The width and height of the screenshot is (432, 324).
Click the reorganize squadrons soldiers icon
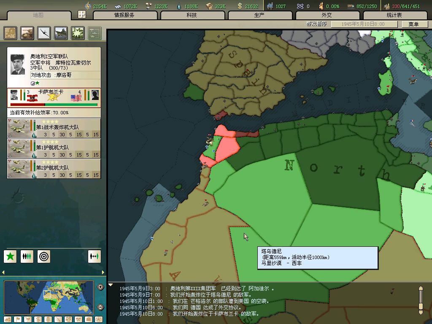(x=27, y=256)
